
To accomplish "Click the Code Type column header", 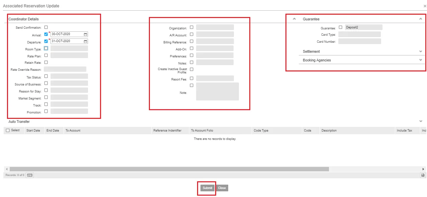I will [277, 131].
